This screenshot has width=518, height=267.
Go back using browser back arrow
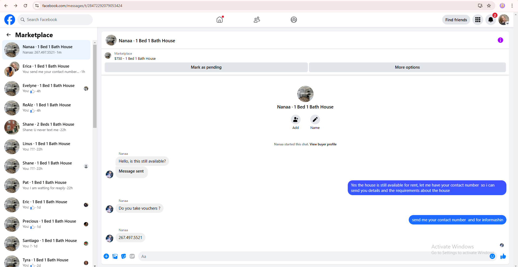pyautogui.click(x=6, y=6)
